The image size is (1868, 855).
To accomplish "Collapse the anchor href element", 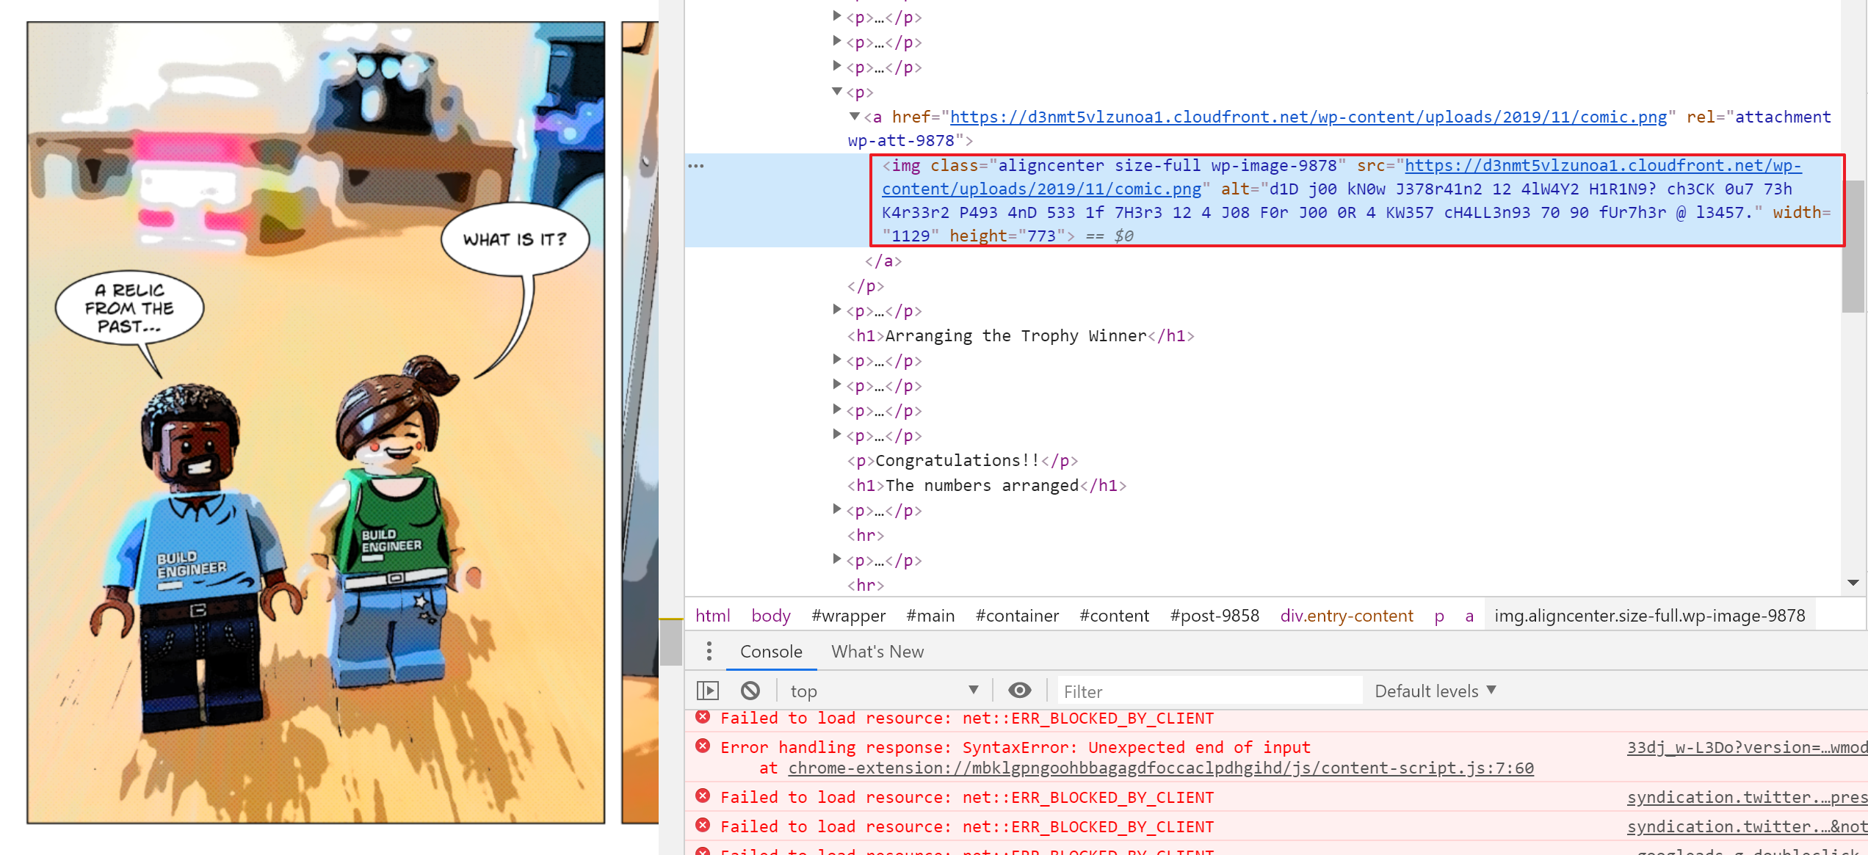I will [855, 117].
